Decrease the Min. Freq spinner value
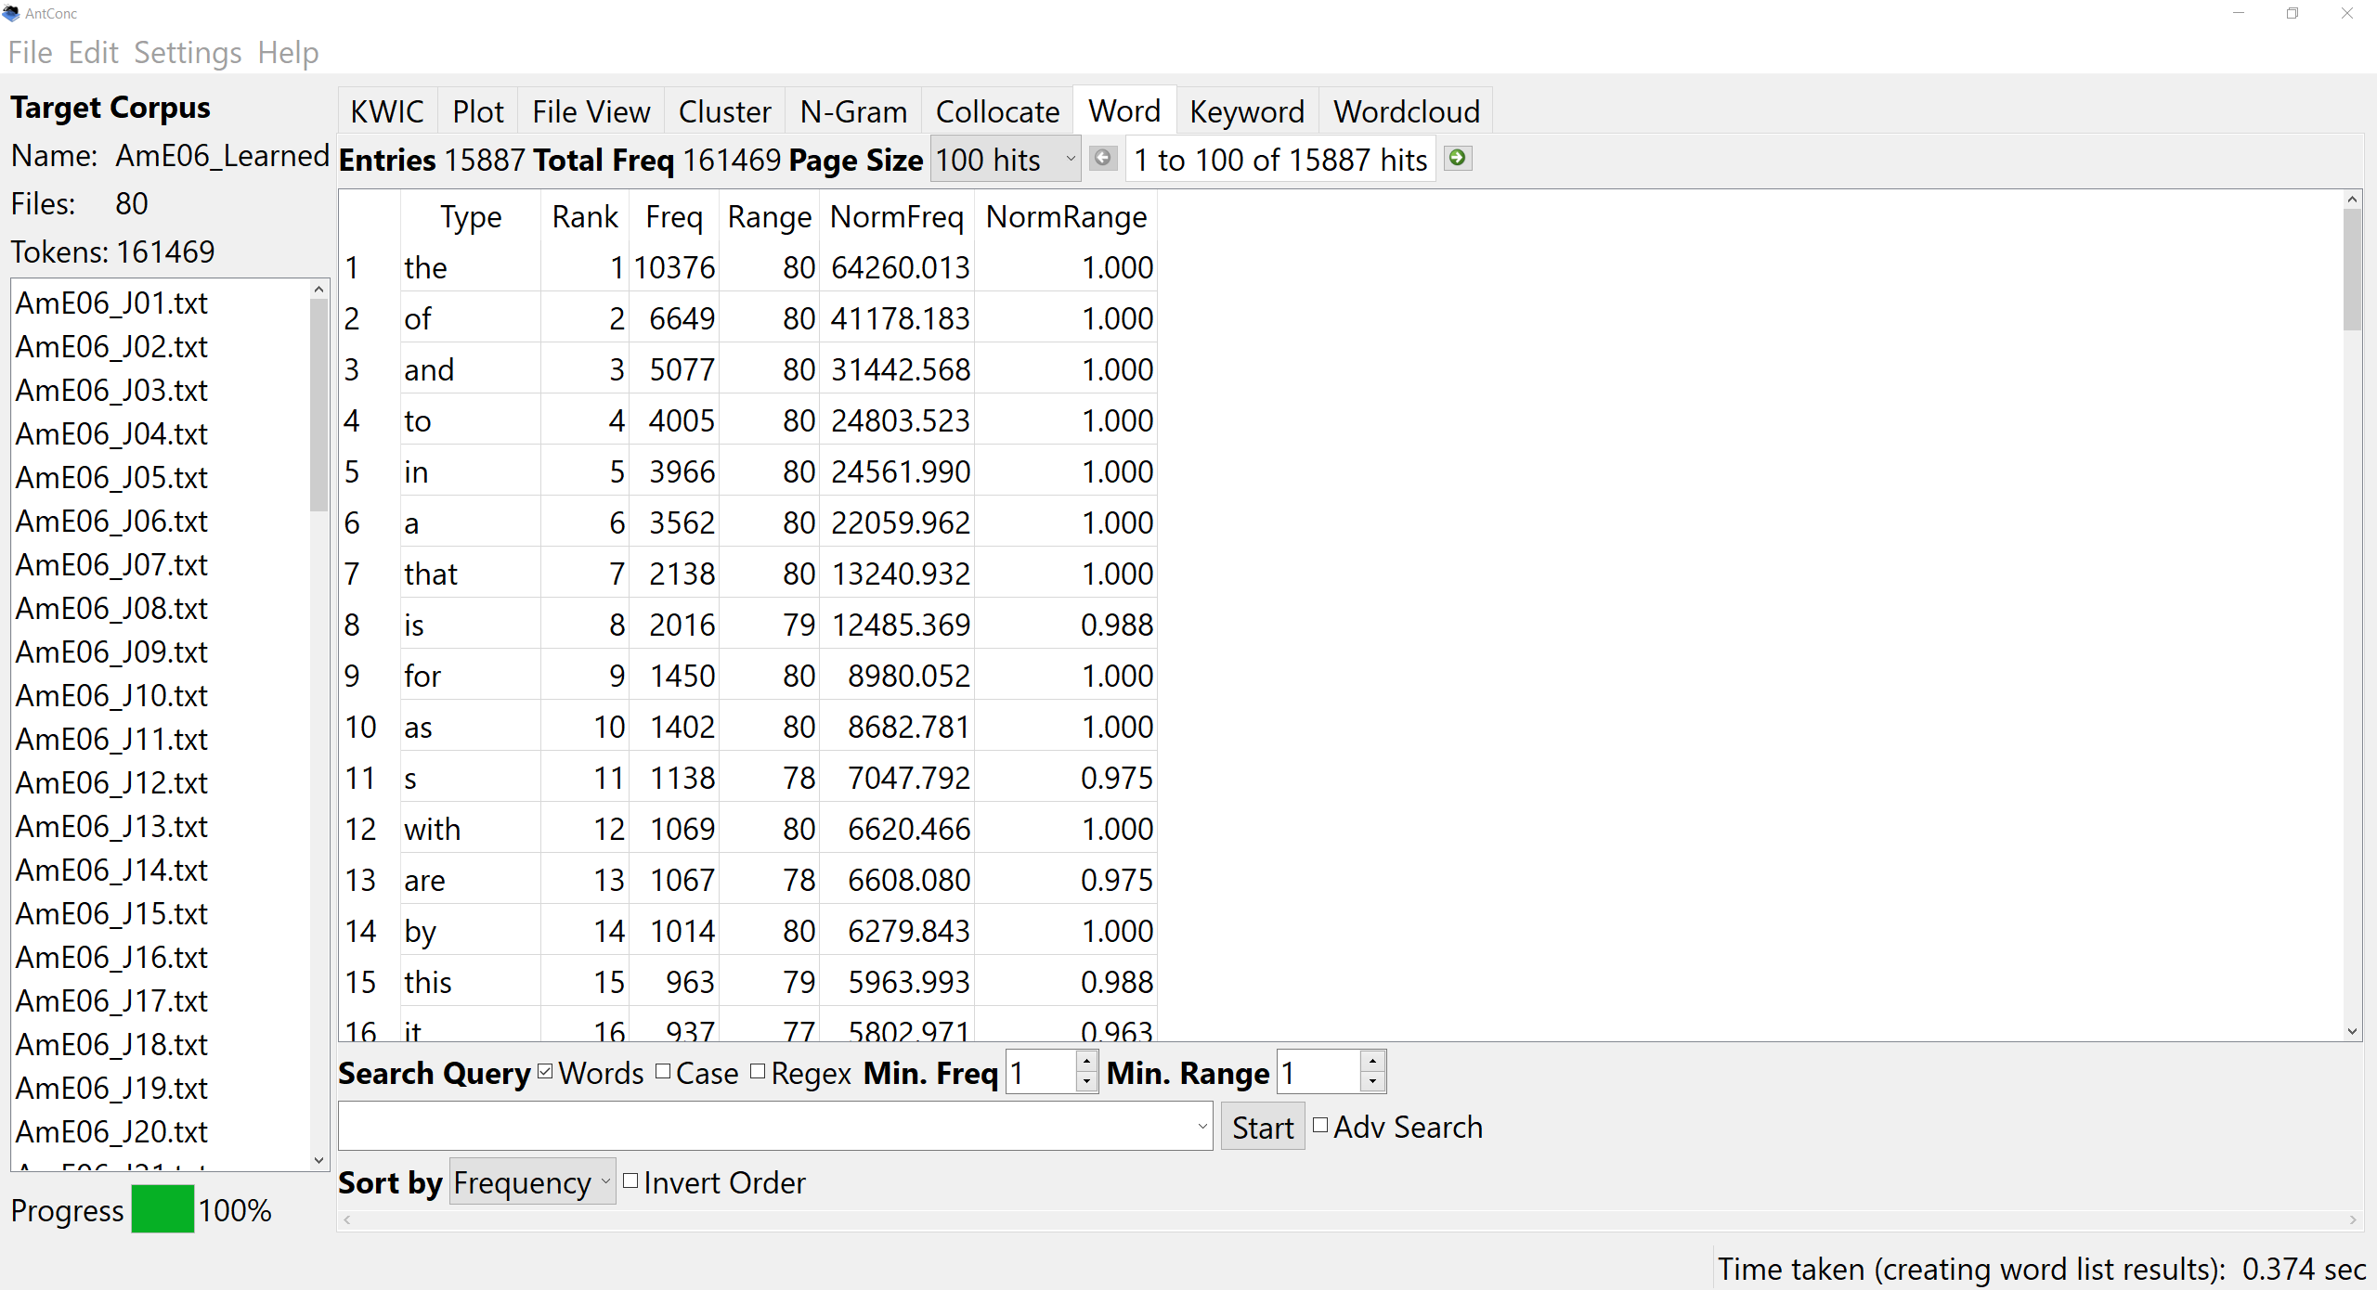This screenshot has height=1290, width=2377. (x=1086, y=1082)
